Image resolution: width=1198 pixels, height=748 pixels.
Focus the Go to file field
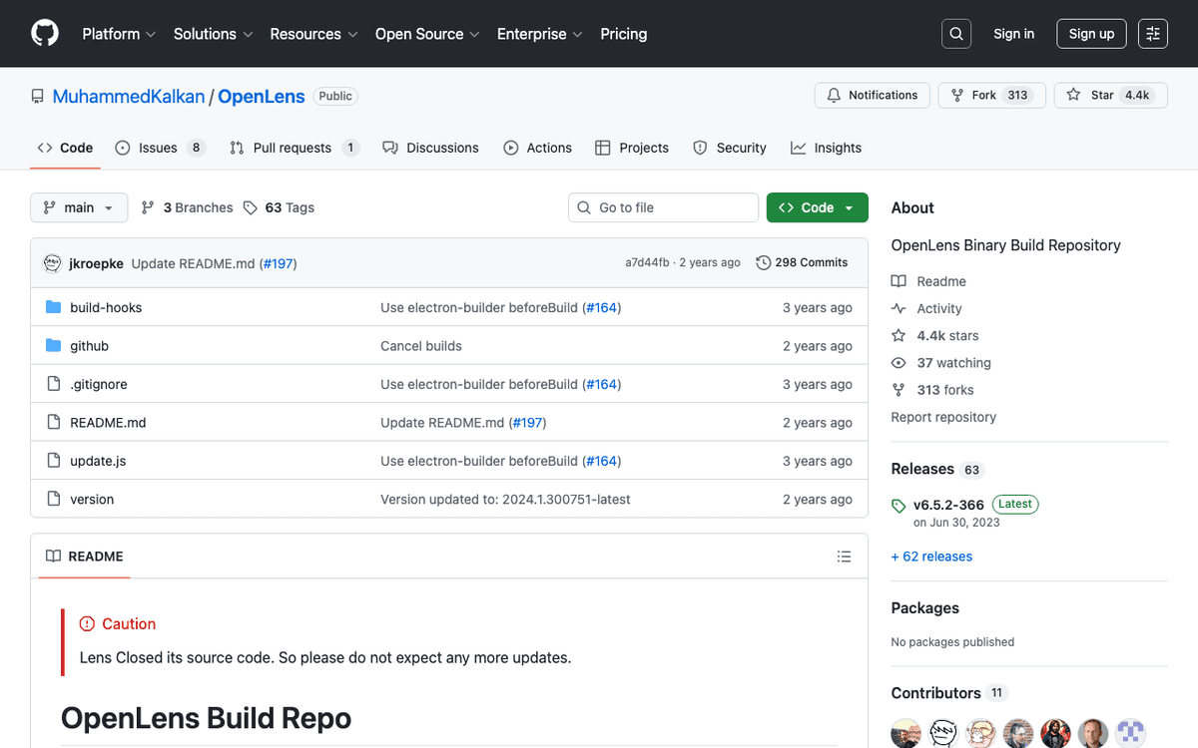[x=664, y=207]
